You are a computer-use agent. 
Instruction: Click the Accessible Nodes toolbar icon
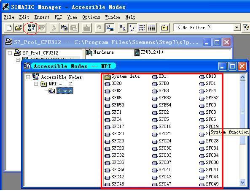coord(32,28)
